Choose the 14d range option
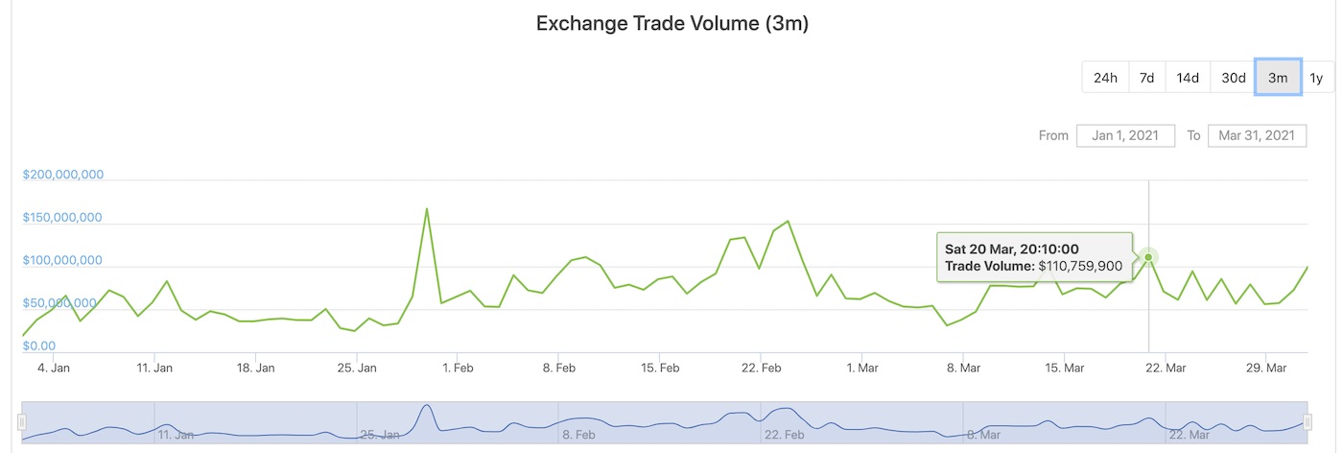The image size is (1343, 453). click(1188, 78)
